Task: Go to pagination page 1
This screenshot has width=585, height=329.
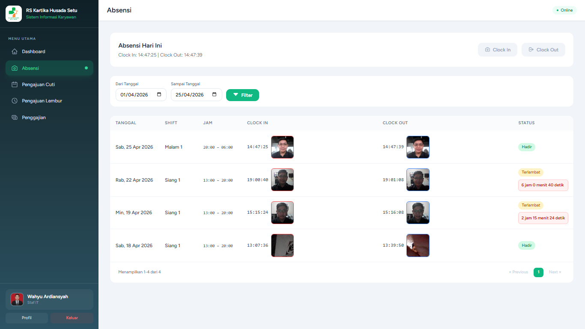Action: pyautogui.click(x=538, y=272)
